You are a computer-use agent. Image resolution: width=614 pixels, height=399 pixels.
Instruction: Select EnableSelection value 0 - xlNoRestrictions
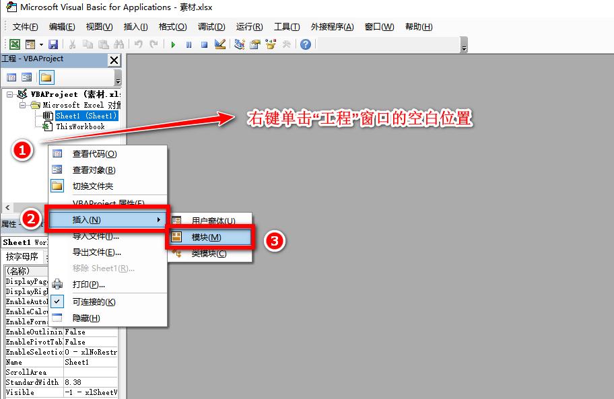coord(90,352)
